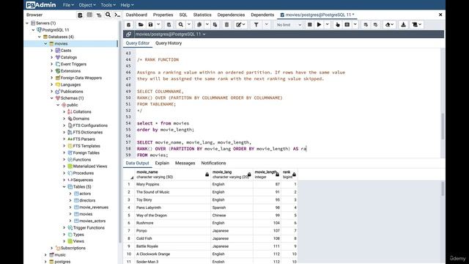Click the Edit pencil icon in toolbar

(239, 25)
